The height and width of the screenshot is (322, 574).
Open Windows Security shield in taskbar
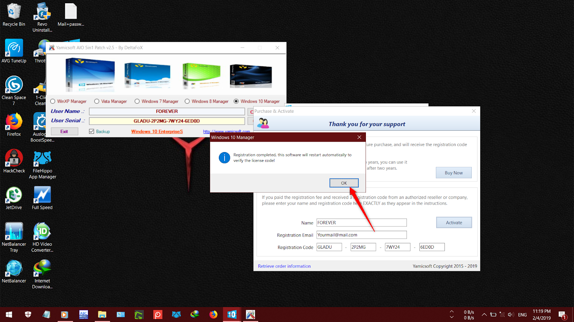pyautogui.click(x=28, y=314)
